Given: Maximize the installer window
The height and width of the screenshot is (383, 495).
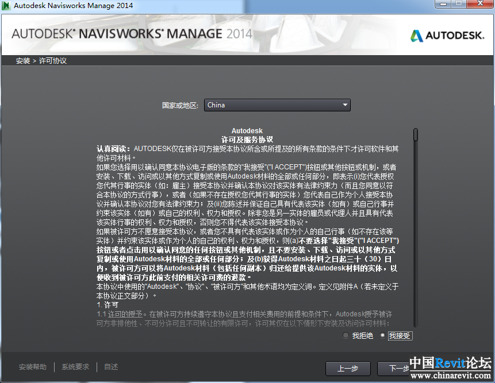Looking at the screenshot, I should tap(459, 5).
